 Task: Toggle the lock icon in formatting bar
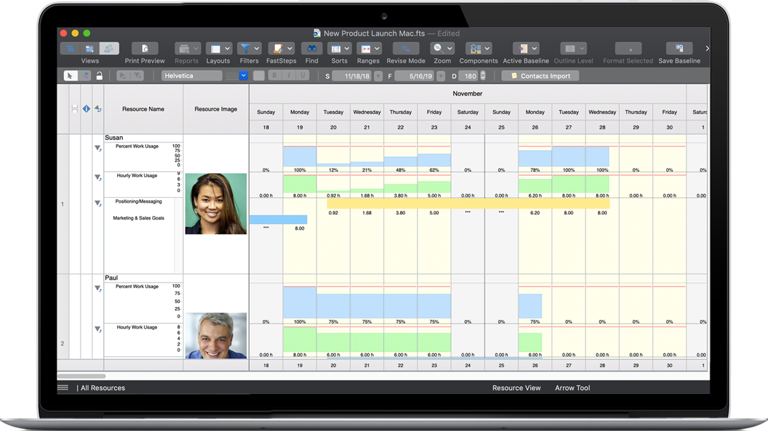(x=100, y=75)
